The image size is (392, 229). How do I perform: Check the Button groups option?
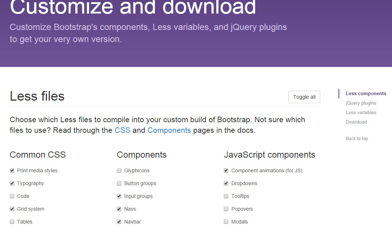(119, 183)
